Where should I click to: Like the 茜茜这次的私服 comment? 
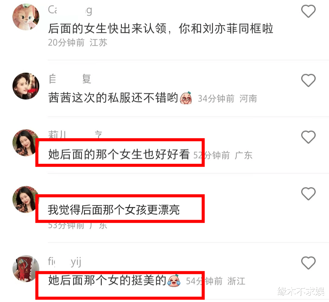coord(308,80)
